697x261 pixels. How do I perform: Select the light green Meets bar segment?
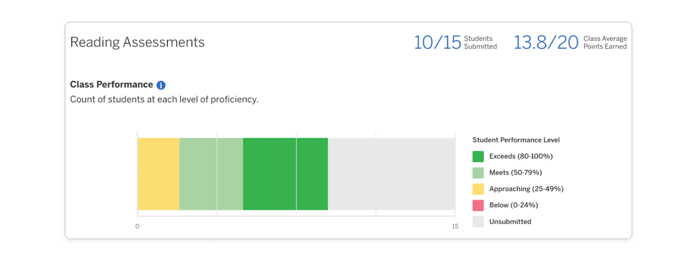coord(210,173)
